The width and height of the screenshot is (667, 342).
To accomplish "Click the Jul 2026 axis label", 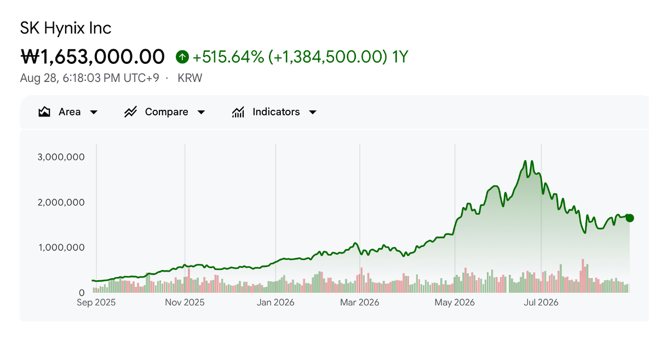I will click(540, 302).
